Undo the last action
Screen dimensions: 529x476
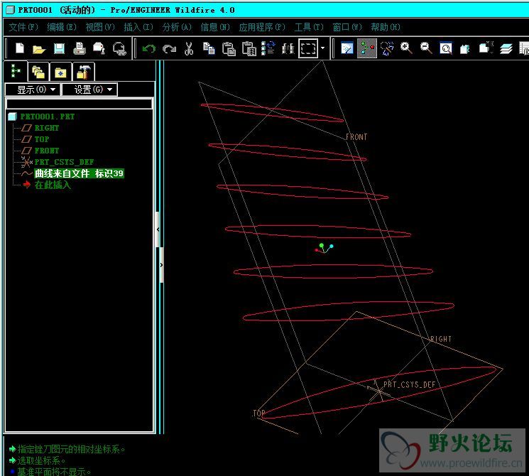tap(149, 49)
